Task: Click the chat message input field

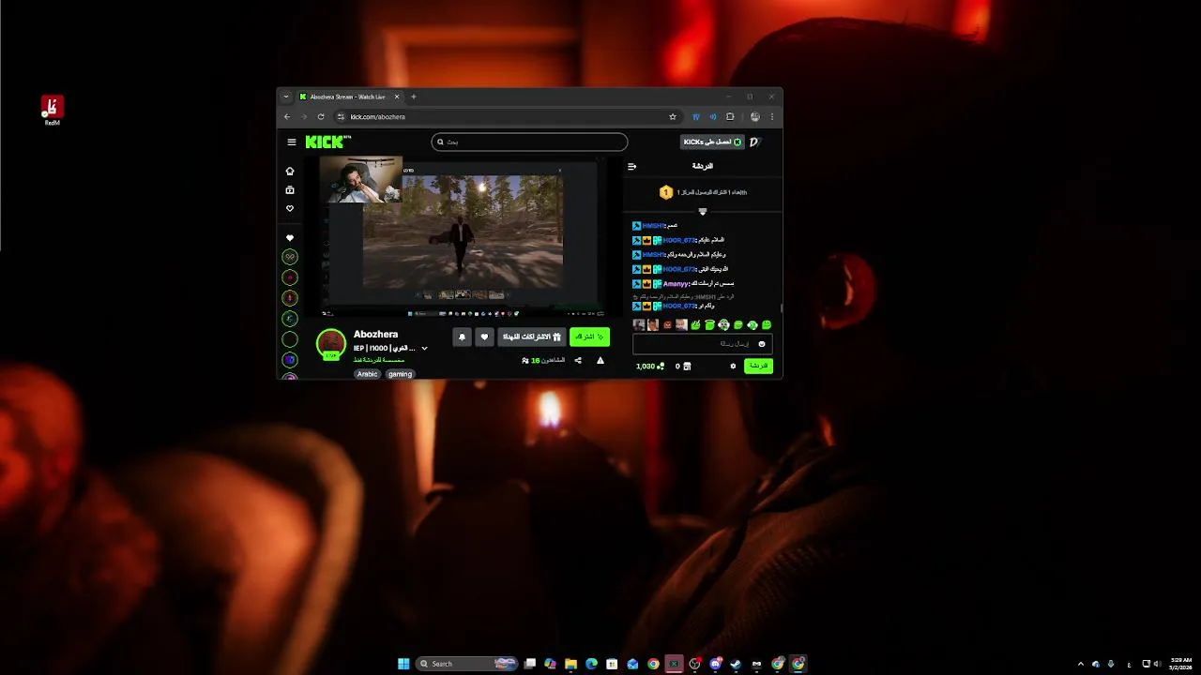Action: (x=702, y=344)
